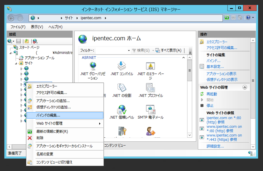Click the 仮想ディレクトリの表示 link

(222, 79)
